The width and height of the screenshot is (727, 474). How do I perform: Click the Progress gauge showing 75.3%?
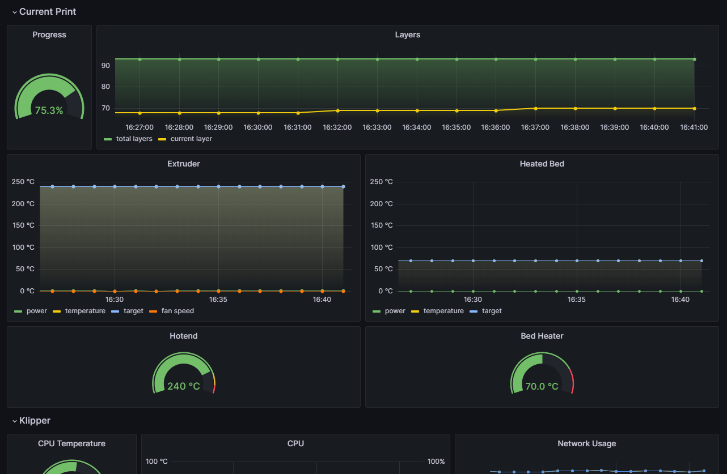[49, 97]
